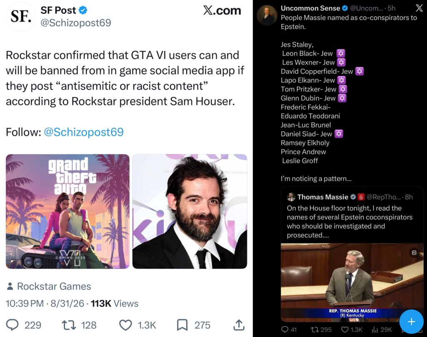Click the Rockstar Games tagged account
The height and width of the screenshot is (337, 427).
tap(54, 286)
